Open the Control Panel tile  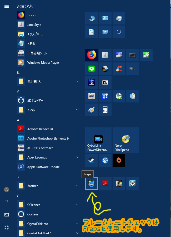(x=105, y=18)
